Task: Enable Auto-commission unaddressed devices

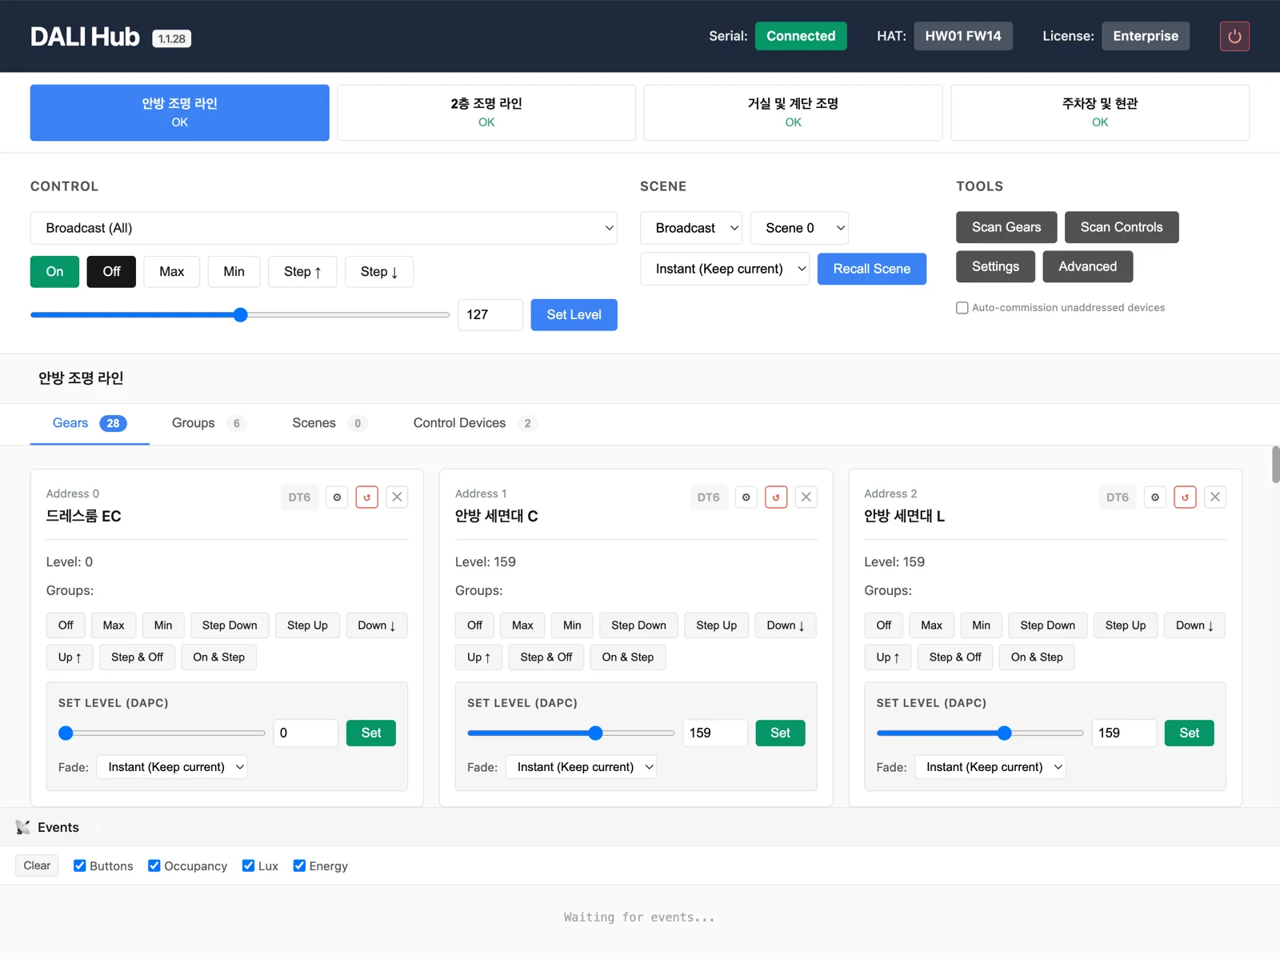Action: click(962, 308)
